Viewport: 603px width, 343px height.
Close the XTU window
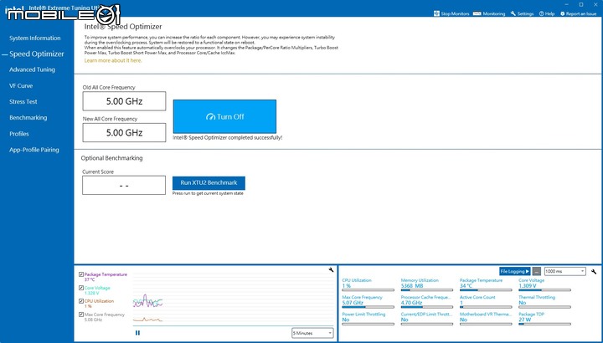(x=595, y=4)
